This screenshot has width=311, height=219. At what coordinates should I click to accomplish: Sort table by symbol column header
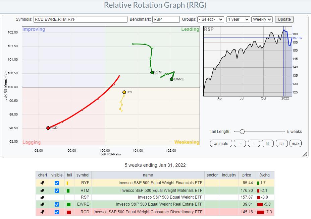(x=83, y=175)
